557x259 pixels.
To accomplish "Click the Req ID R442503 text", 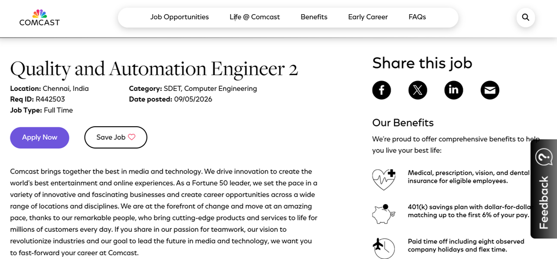I will coord(38,99).
